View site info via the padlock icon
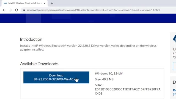Image resolution: width=176 pixels, height=99 pixels. pyautogui.click(x=24, y=10)
